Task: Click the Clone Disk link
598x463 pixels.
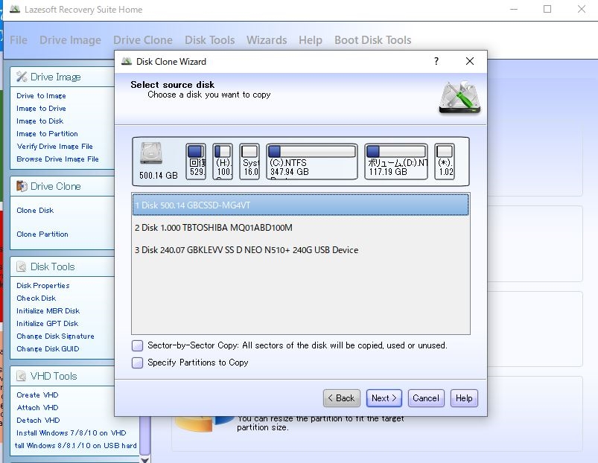Action: (35, 211)
